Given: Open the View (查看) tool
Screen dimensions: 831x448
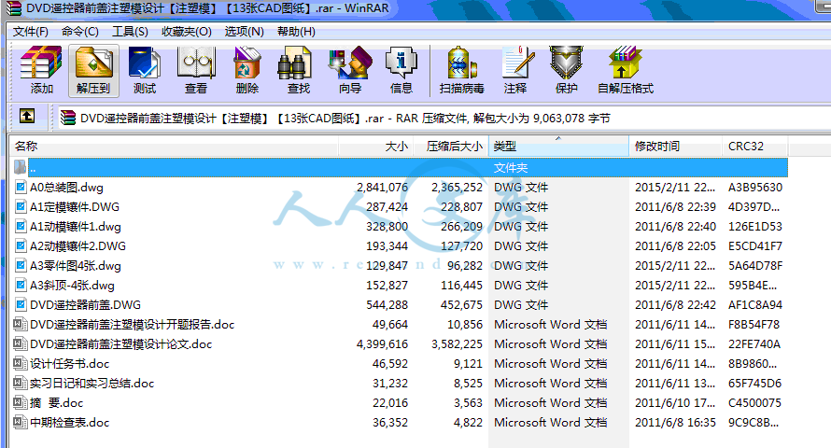Looking at the screenshot, I should (195, 70).
